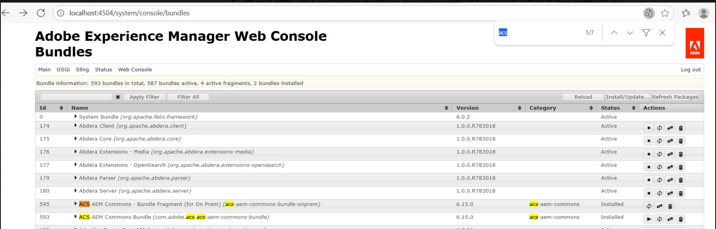Stop Abdera Extensions - Media bundle
Image resolution: width=716 pixels, height=229 pixels.
(x=649, y=154)
